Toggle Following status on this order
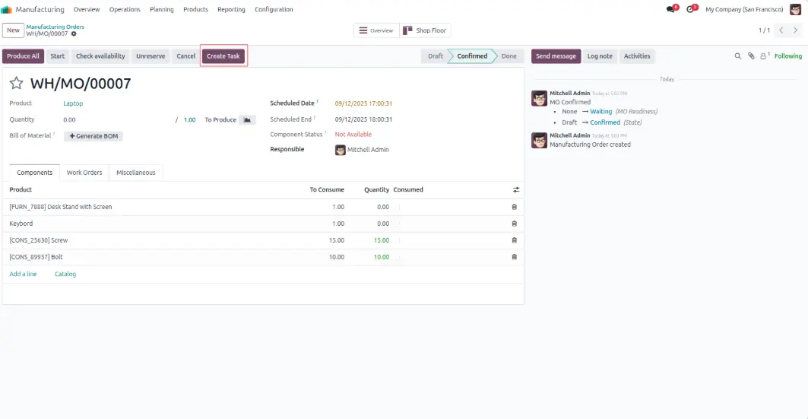Viewport: 808px width, 419px height. click(788, 56)
